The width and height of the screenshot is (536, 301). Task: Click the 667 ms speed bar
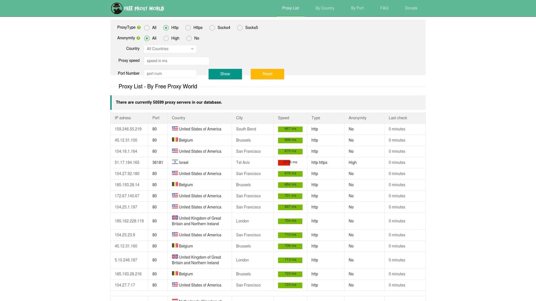tap(290, 129)
